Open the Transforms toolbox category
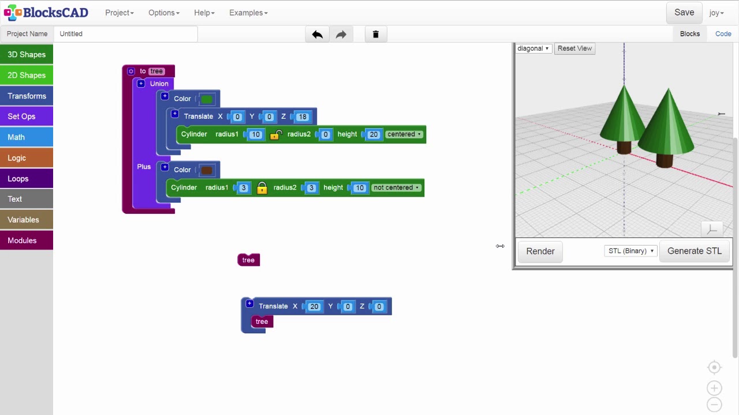Screen dimensions: 739x415 (x=27, y=96)
